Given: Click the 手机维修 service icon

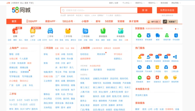Looking at the screenshot, I should click(176, 36).
